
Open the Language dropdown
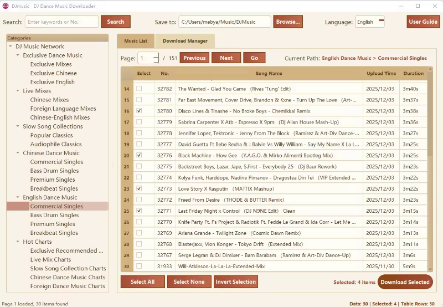(370, 22)
